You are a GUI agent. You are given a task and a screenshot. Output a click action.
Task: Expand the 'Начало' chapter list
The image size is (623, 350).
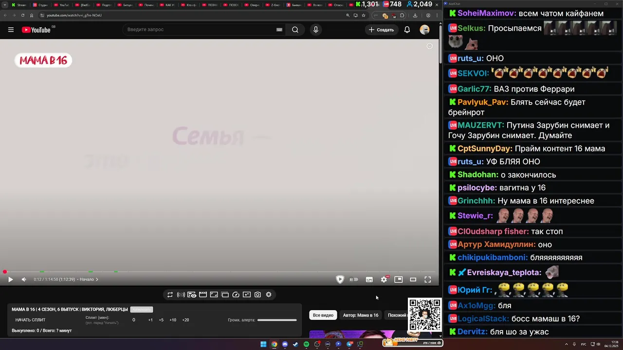pyautogui.click(x=89, y=280)
